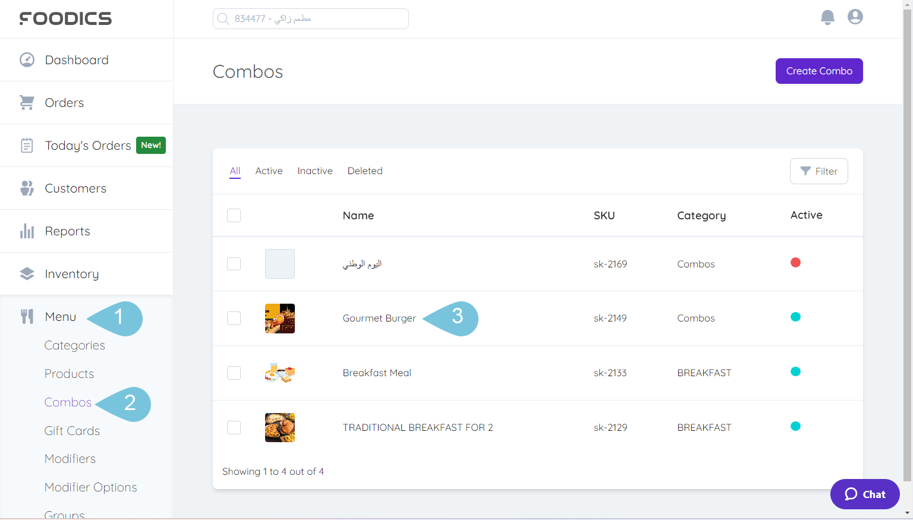This screenshot has width=913, height=520.
Task: Open the TRADITIONAL BREAKFAST FOR 2 thumbnail
Action: tap(279, 427)
